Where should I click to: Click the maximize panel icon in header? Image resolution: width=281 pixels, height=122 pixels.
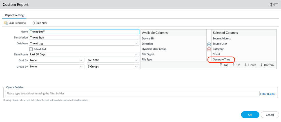[276, 5]
